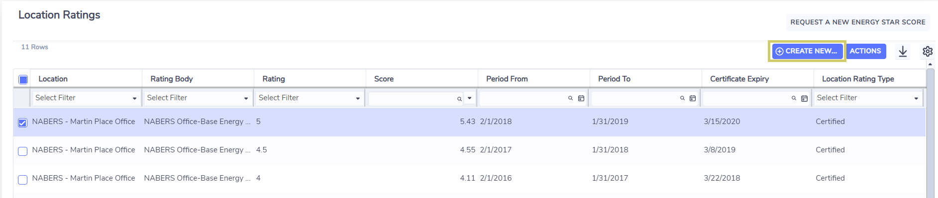Viewport: 938px width, 198px height.
Task: Click Request a New Energy Star Score
Action: pyautogui.click(x=858, y=22)
